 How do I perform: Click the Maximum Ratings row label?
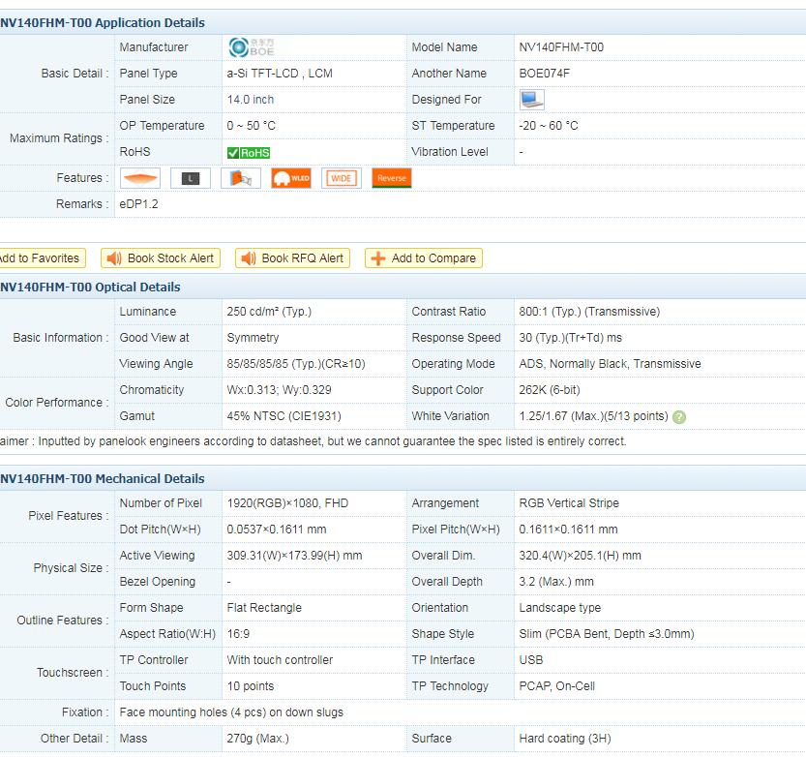[x=59, y=138]
